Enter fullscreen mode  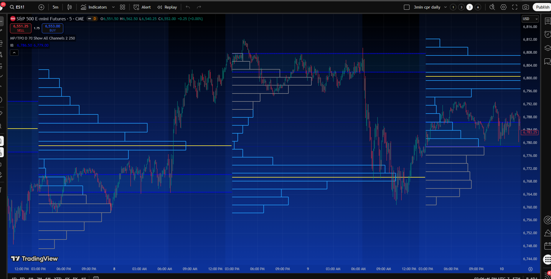click(515, 7)
